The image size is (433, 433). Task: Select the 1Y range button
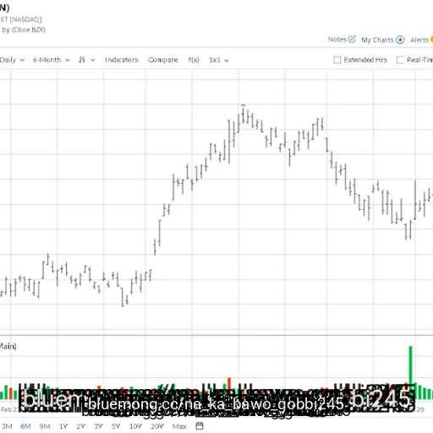(63, 426)
